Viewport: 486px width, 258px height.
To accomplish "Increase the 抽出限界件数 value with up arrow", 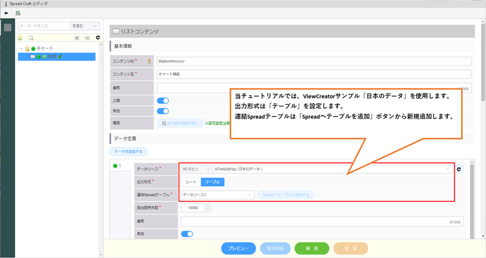I will click(x=207, y=206).
